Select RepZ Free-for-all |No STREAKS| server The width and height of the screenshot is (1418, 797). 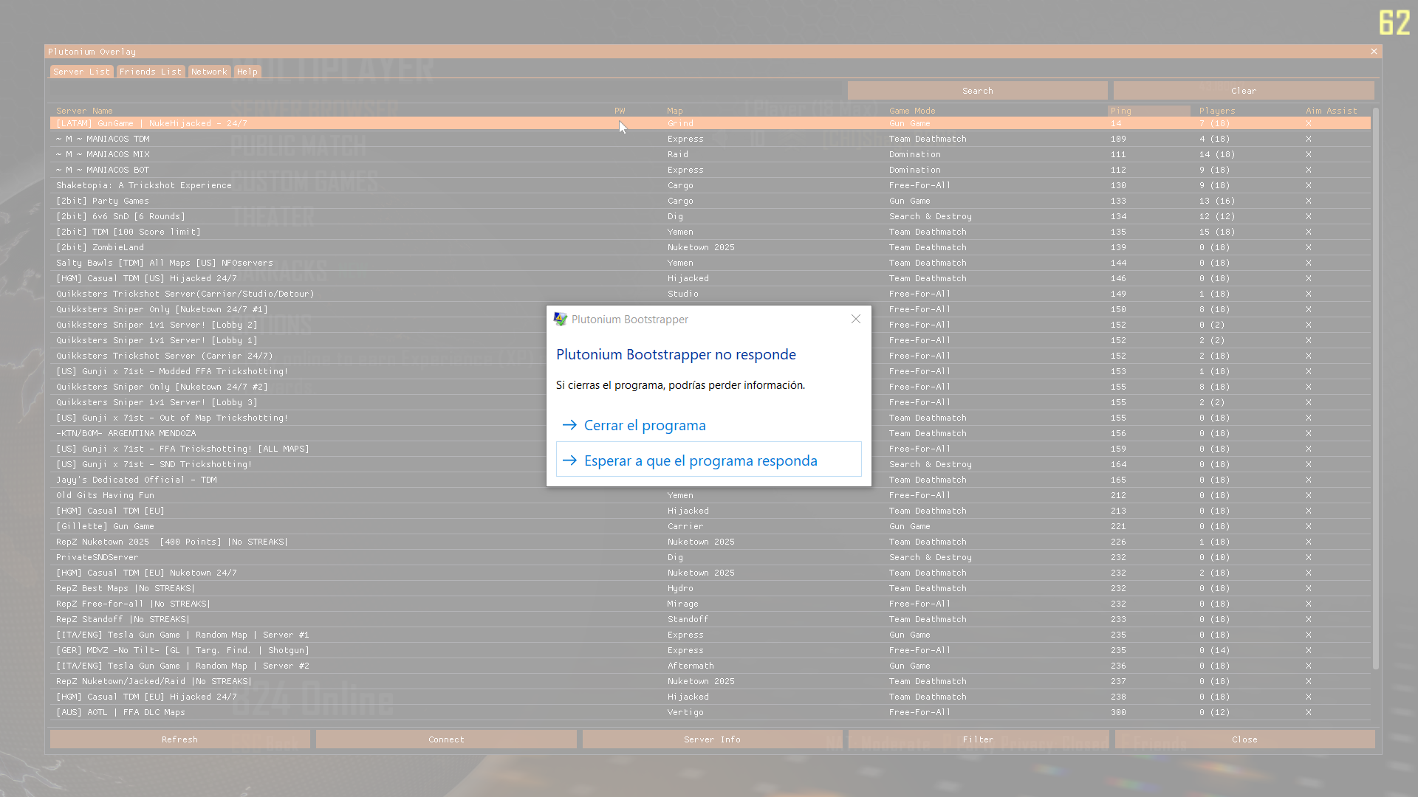tap(710, 604)
